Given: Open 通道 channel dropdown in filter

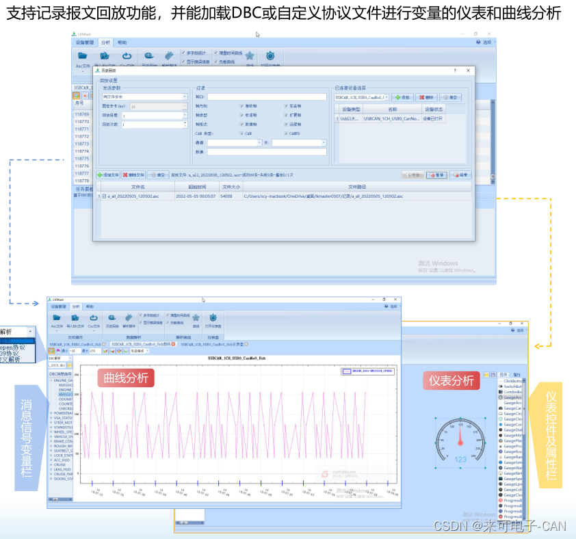Looking at the screenshot, I should [x=235, y=142].
